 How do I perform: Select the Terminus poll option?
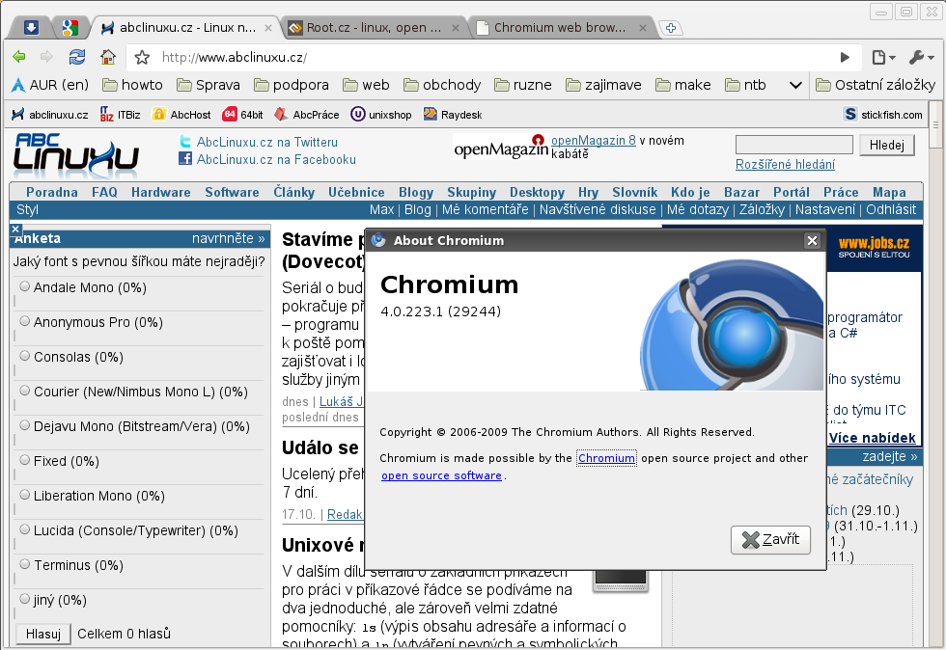25,564
